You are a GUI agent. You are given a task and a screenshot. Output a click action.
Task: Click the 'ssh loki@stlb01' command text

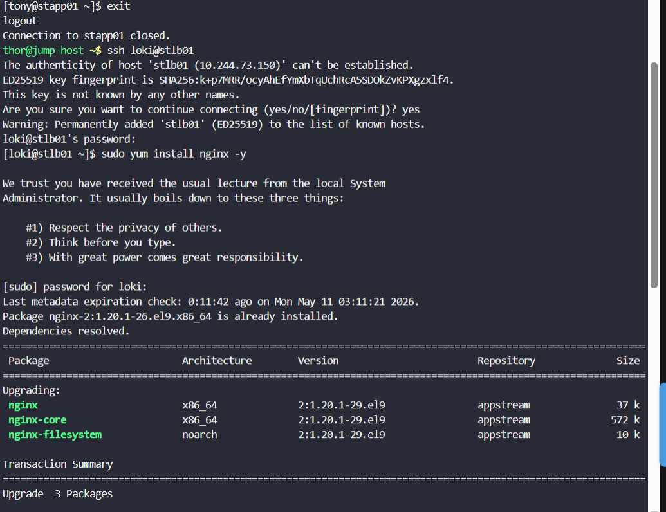[x=151, y=51]
